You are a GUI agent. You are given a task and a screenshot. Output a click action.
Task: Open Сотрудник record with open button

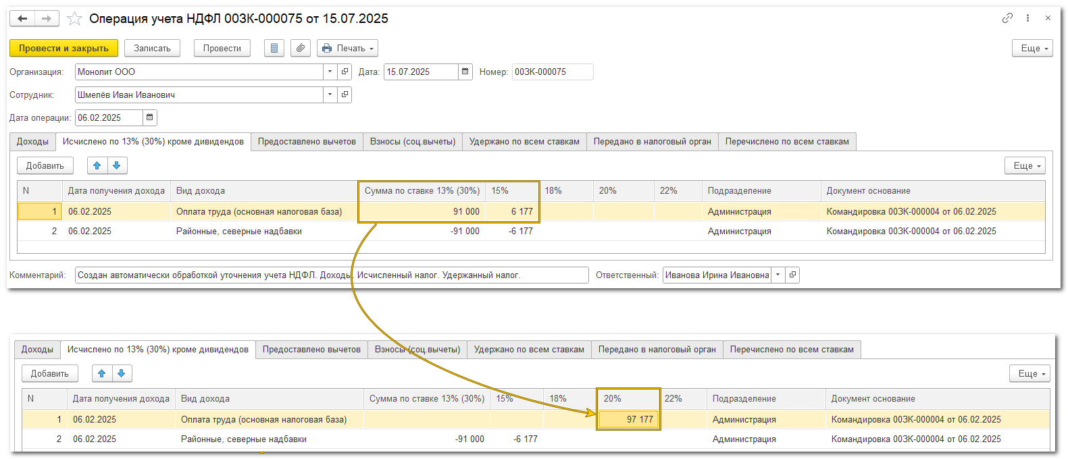[345, 94]
